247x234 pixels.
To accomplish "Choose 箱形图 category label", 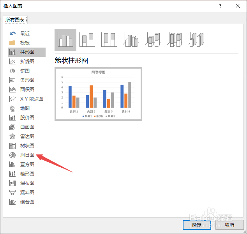I will [x=27, y=174].
